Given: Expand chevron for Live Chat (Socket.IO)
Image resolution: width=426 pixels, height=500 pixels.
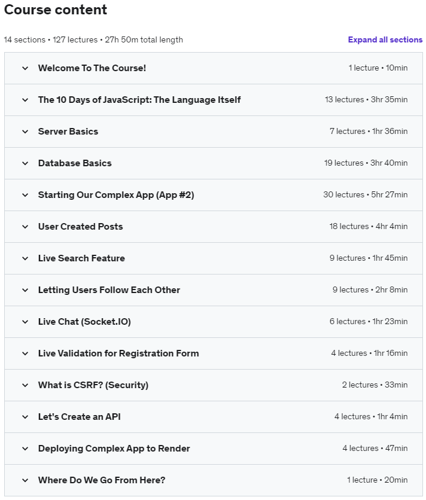Looking at the screenshot, I should [x=25, y=322].
